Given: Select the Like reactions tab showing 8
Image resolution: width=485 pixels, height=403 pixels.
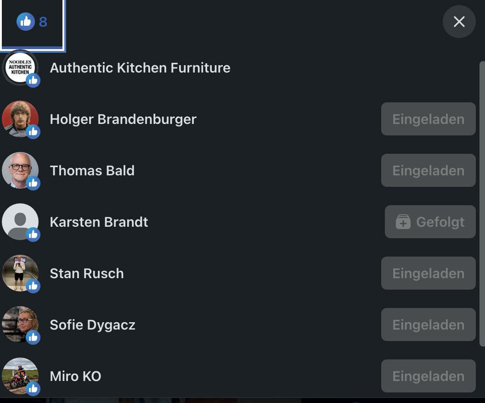Looking at the screenshot, I should pos(32,22).
